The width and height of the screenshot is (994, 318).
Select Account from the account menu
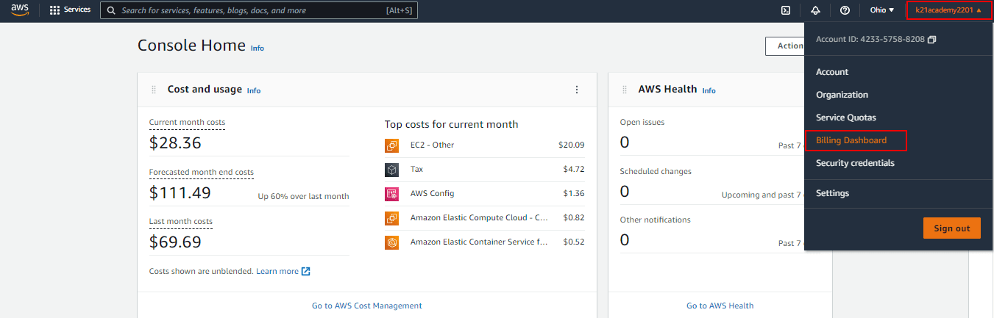point(832,72)
